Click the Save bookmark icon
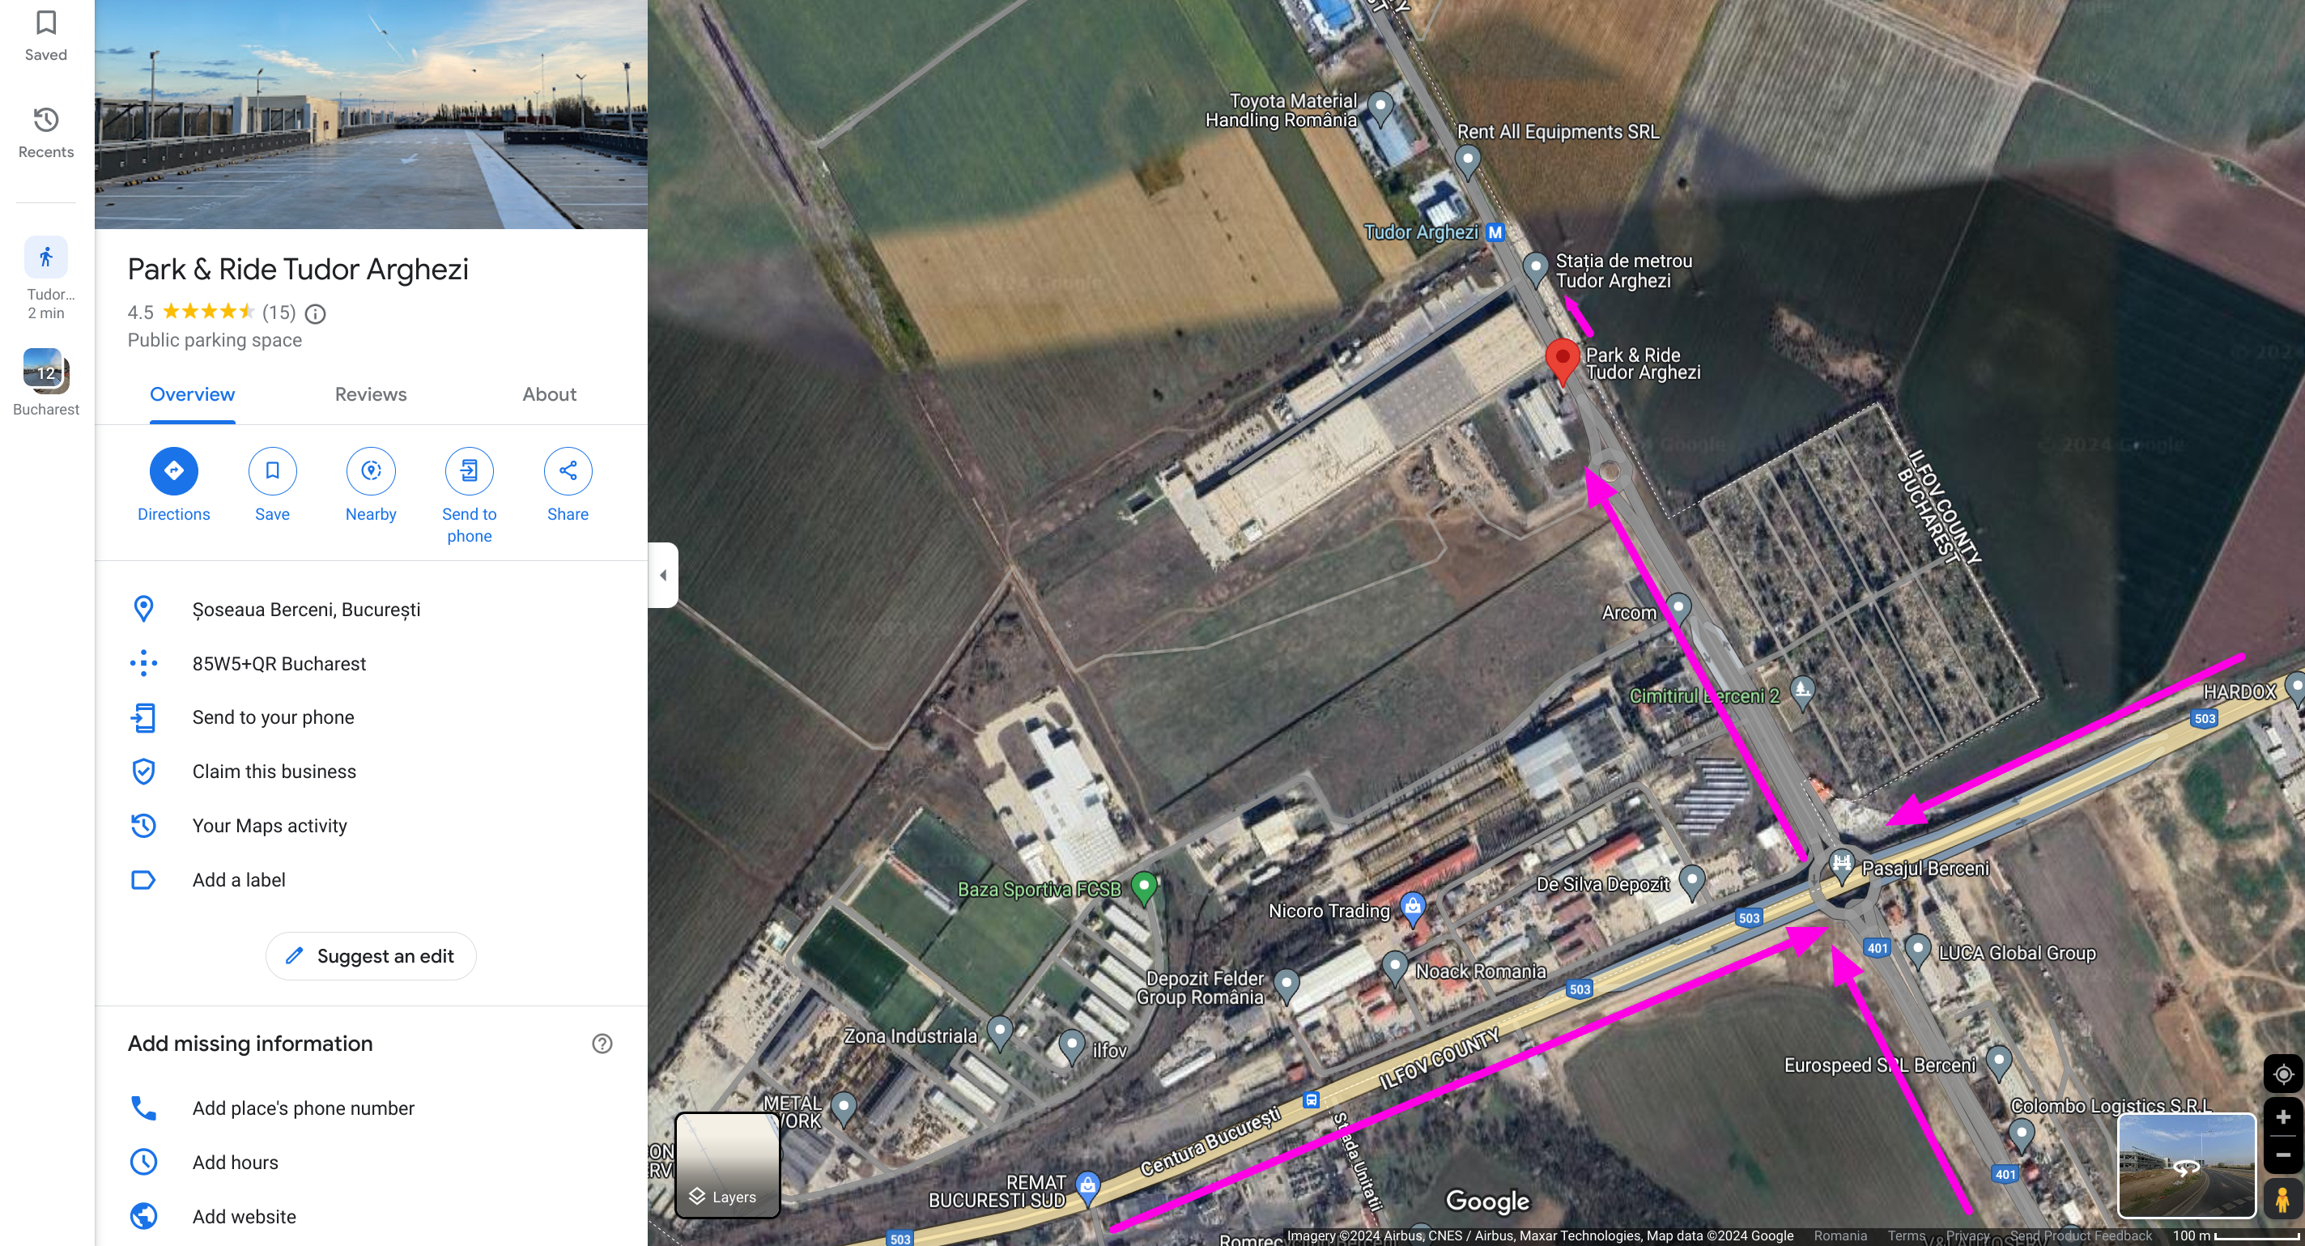The width and height of the screenshot is (2305, 1246). (272, 470)
